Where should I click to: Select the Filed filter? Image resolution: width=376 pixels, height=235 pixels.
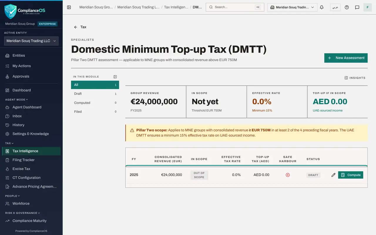tap(95, 112)
